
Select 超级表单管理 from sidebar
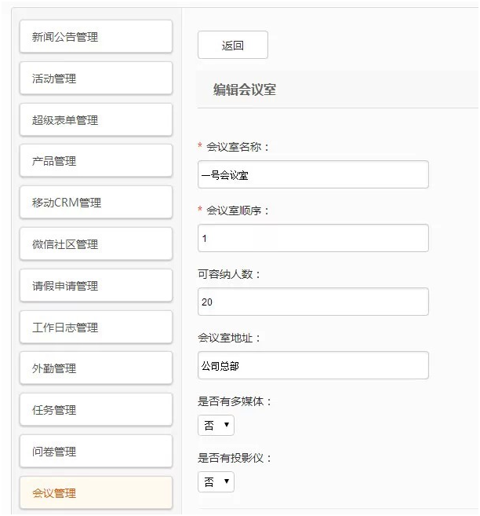(96, 120)
